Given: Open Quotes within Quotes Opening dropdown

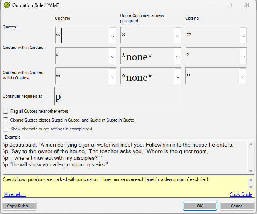Looking at the screenshot, I should click(x=113, y=57).
